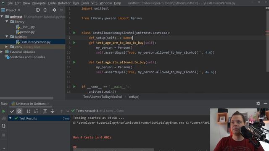The height and width of the screenshot is (151, 269).
Task: Expand the left run sidebar chevrons
Action: 4,148
